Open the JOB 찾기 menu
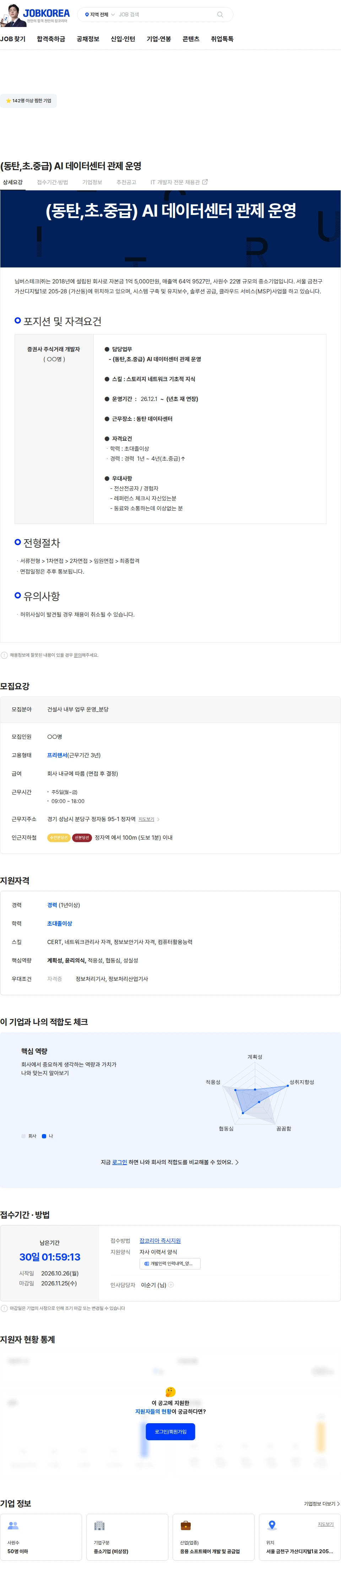 tap(13, 39)
